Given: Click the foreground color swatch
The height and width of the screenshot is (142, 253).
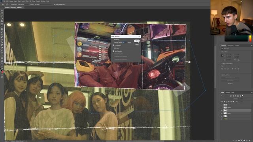Looking at the screenshot, I should point(2,71).
